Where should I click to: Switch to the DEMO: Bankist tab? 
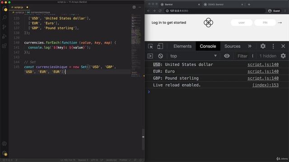click(x=223, y=4)
